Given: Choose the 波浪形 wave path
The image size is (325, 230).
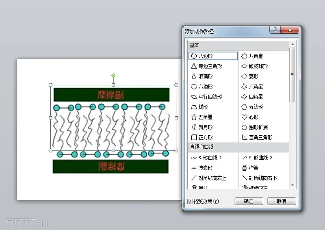Looking at the screenshot, I should click(x=205, y=168).
